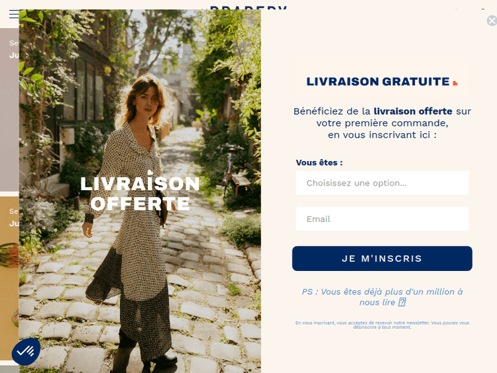Click the woman in the patterned dress
Image resolution: width=497 pixels, height=373 pixels.
tap(133, 222)
